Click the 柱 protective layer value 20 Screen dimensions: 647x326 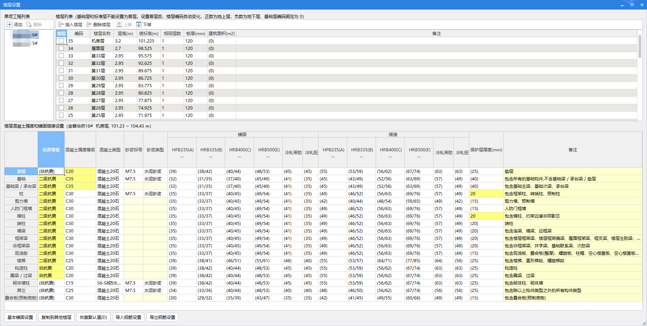(486, 193)
